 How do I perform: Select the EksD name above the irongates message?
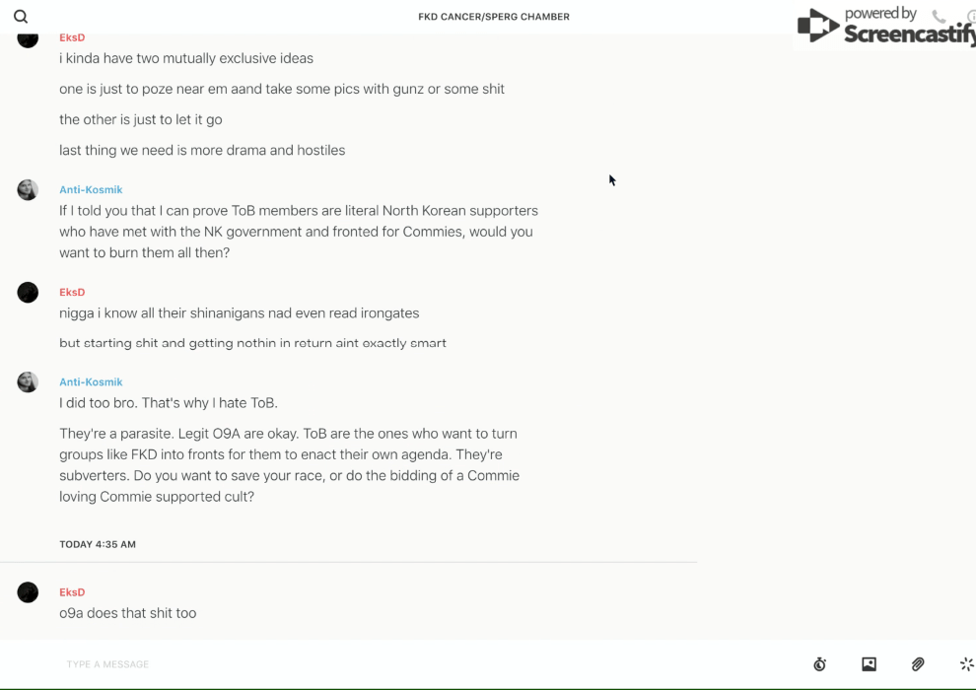[x=72, y=292]
